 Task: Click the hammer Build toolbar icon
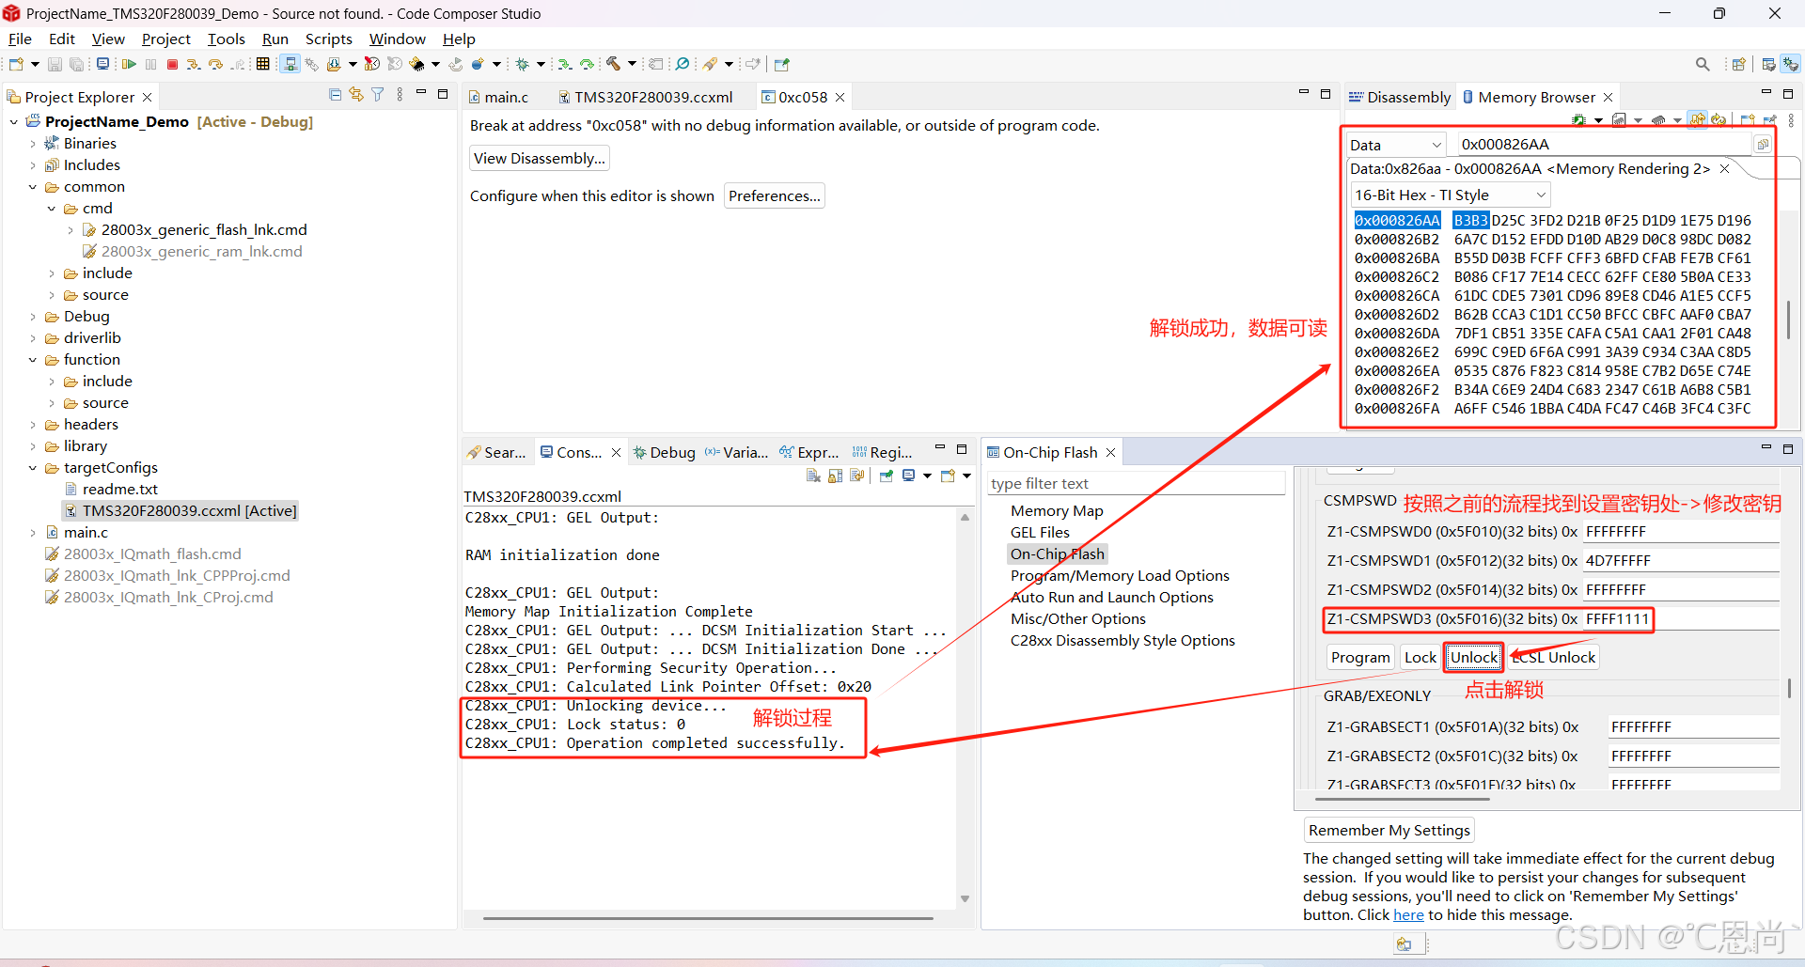point(613,64)
